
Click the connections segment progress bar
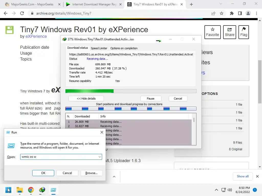tap(131, 109)
